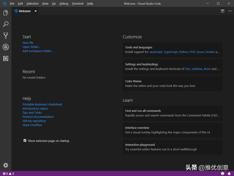This screenshot has height=176, width=234.
Task: Click the warnings count in status bar
Action: pyautogui.click(x=11, y=174)
